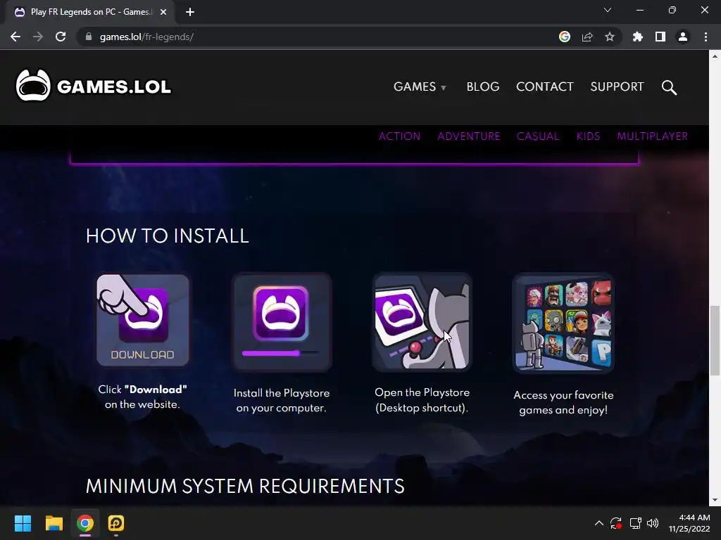This screenshot has width=721, height=540.
Task: Go back with browser back arrow
Action: [x=15, y=37]
